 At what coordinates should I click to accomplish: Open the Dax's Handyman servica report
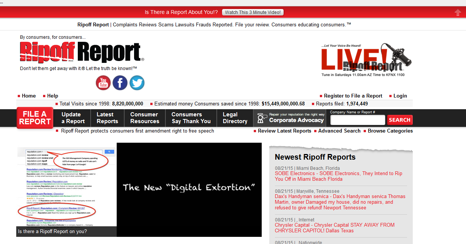click(340, 202)
